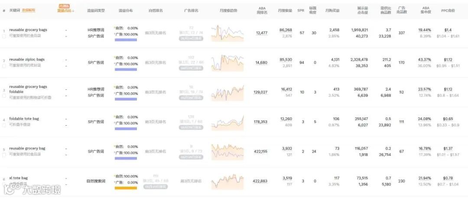Click the ad rank date badge for foldable tote bag
The height and width of the screenshot is (198, 468).
(191, 127)
